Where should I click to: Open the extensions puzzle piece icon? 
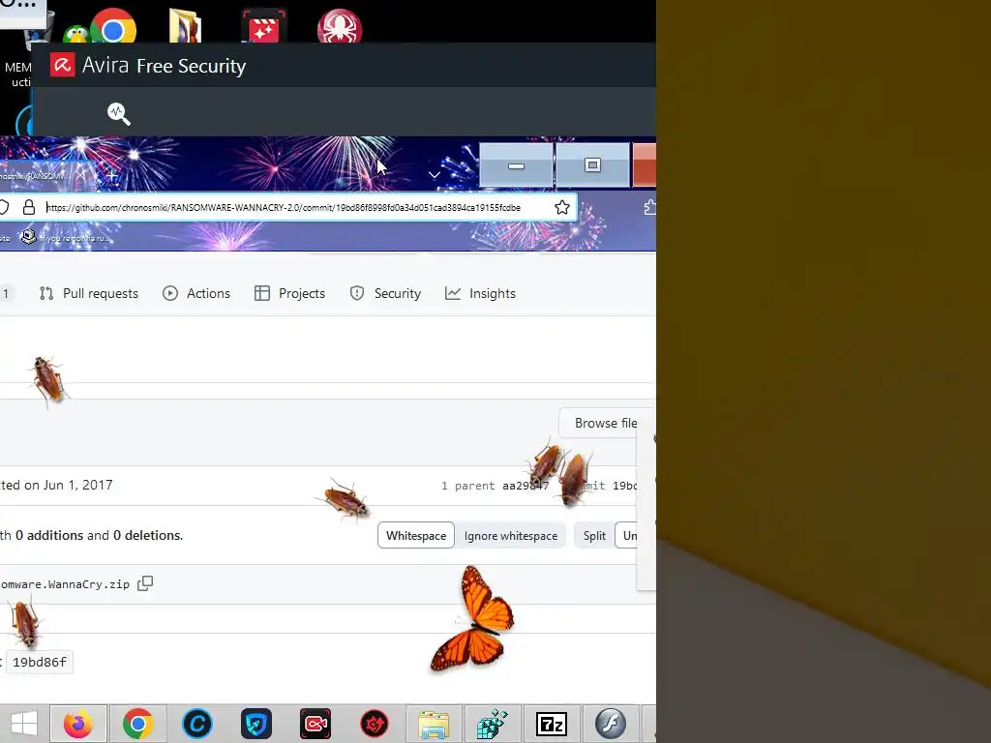point(649,207)
